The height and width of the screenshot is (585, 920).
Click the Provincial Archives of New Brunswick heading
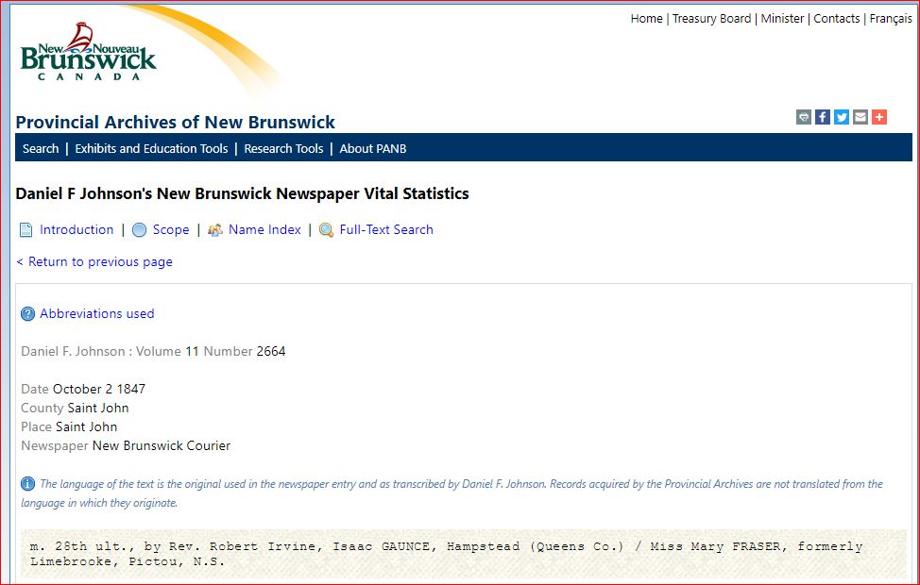(176, 122)
